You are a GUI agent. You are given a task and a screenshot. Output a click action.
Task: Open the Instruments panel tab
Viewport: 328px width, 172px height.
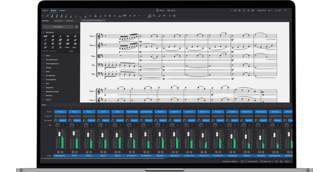[59, 21]
